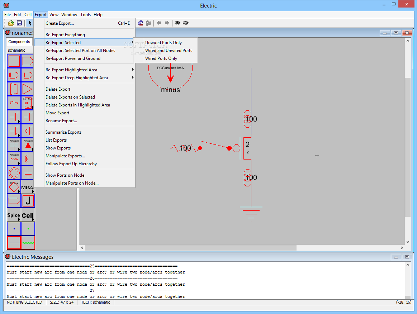Select the RS-MS flip-flop component
417x314 pixels.
[28, 103]
